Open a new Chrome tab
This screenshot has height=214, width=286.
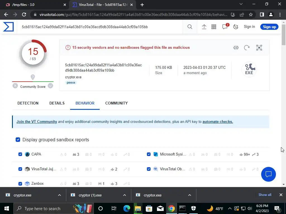click(142, 5)
